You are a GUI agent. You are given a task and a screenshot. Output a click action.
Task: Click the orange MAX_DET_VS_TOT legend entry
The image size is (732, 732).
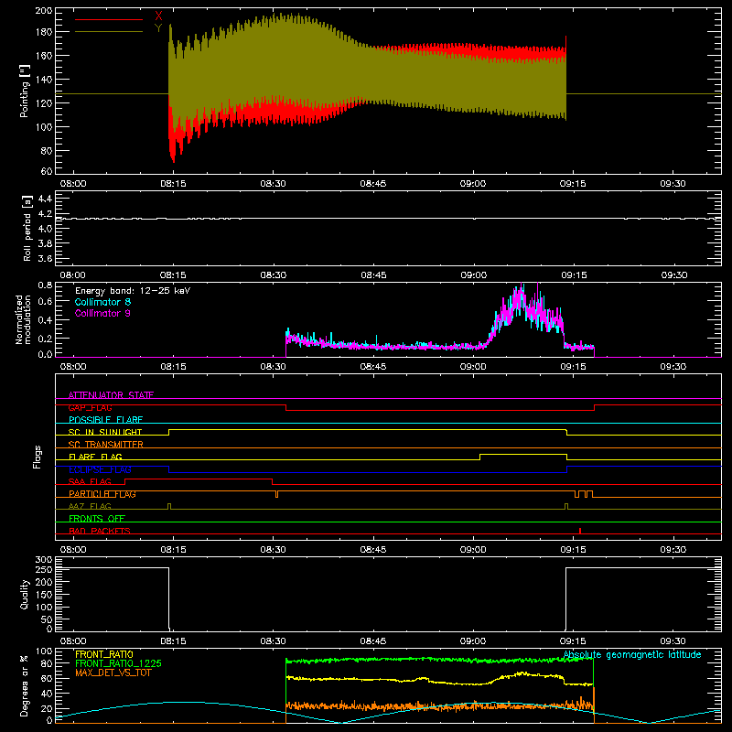(113, 673)
